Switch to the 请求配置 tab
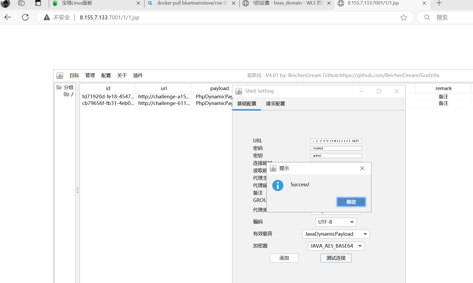The width and height of the screenshot is (473, 283). (275, 104)
